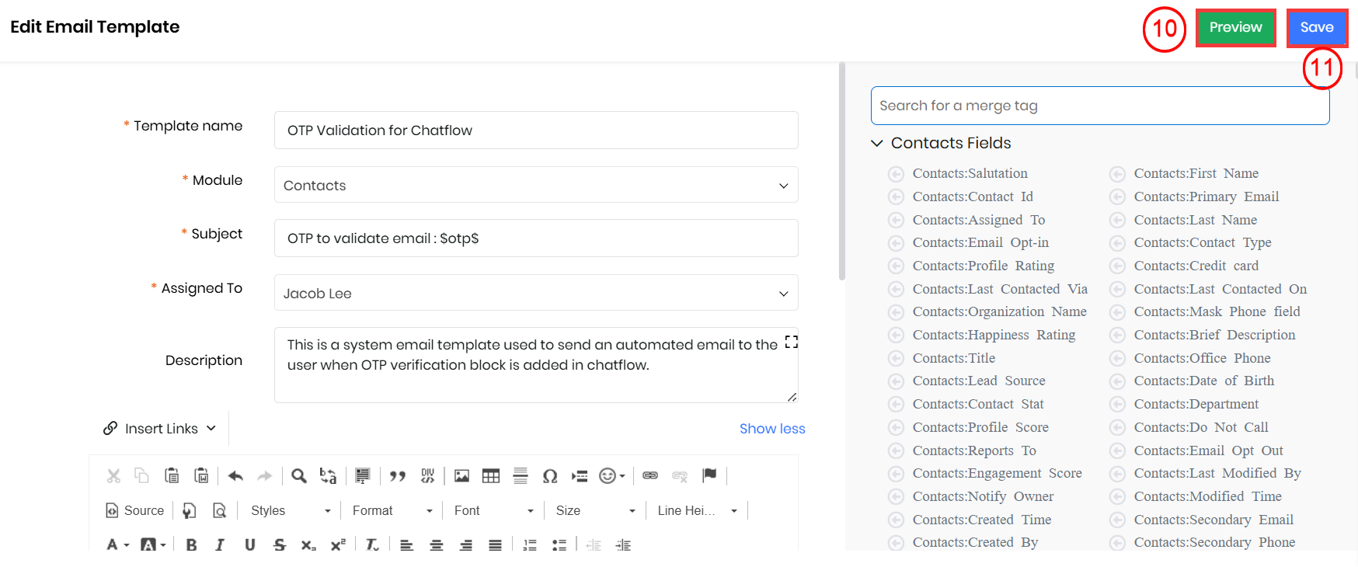Toggle underline formatting
The height and width of the screenshot is (567, 1358).
(x=250, y=545)
